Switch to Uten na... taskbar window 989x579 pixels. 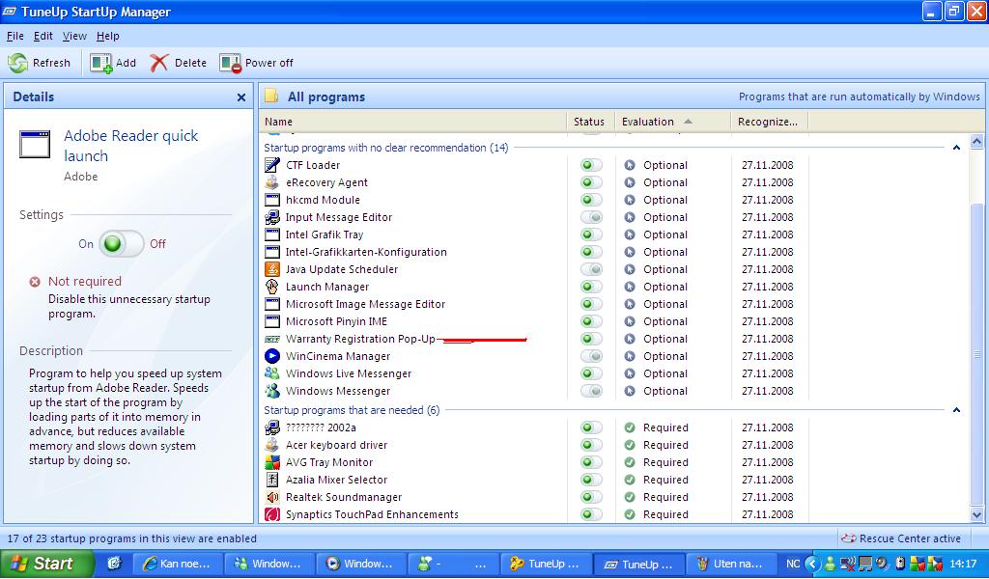pyautogui.click(x=730, y=564)
